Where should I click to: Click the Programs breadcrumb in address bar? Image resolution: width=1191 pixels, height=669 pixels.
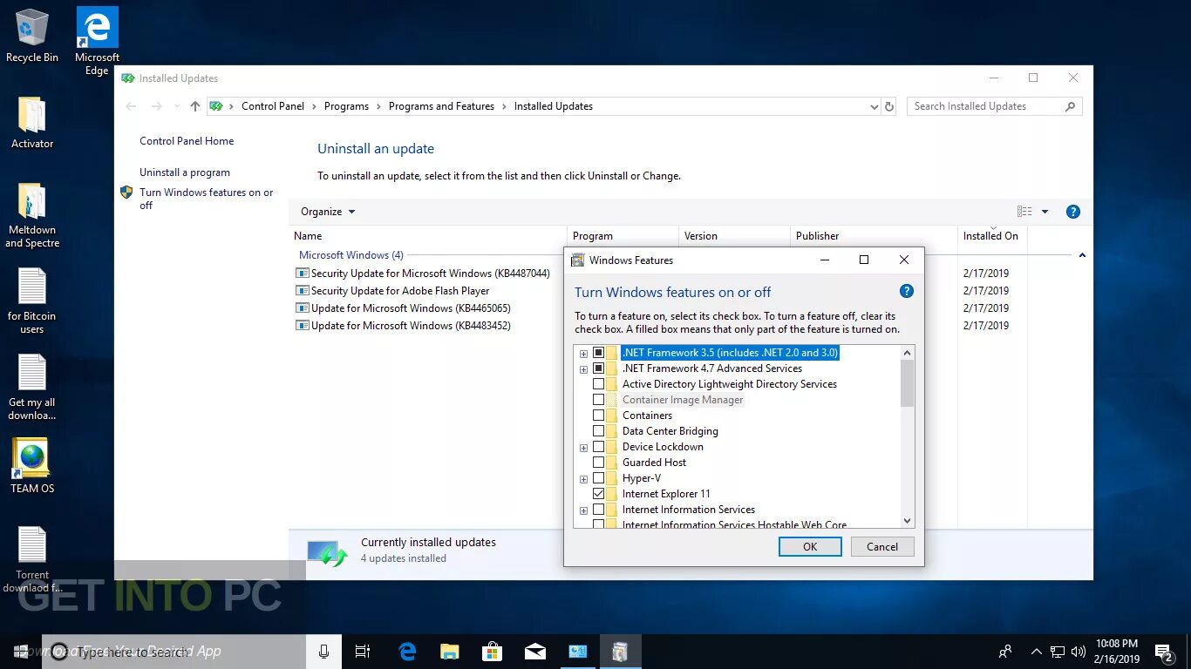coord(346,106)
